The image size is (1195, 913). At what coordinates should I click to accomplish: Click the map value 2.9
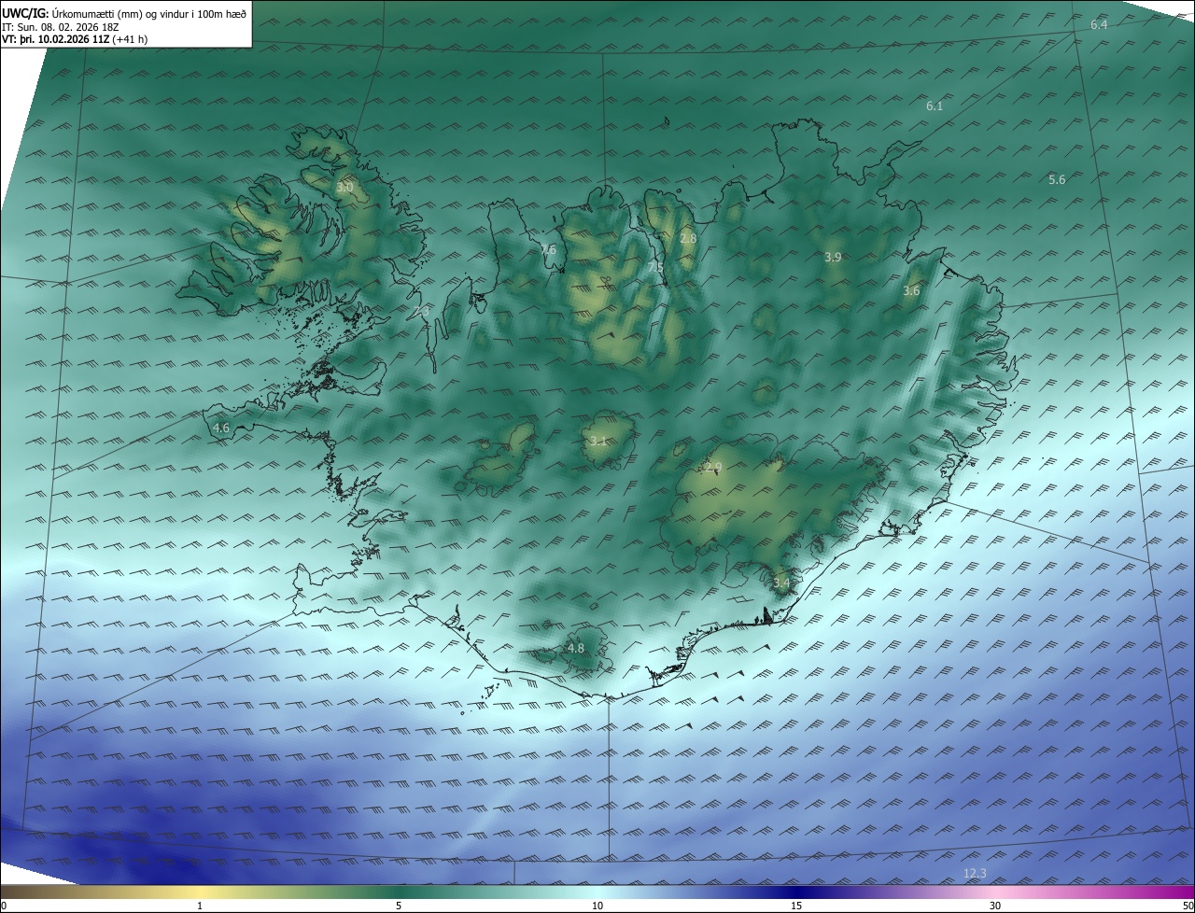[713, 467]
